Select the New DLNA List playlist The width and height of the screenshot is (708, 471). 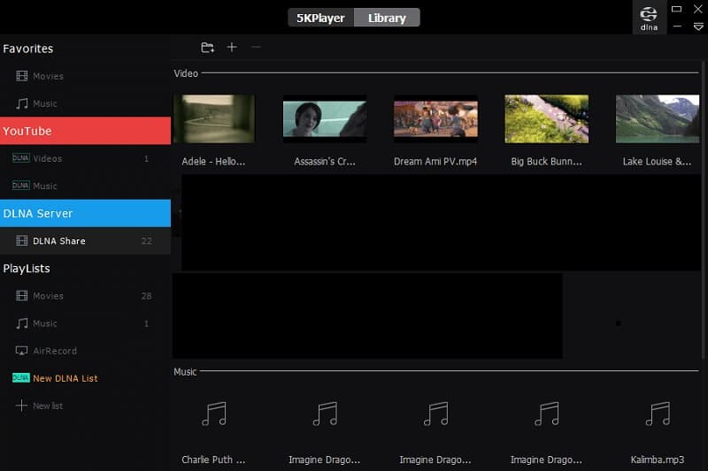pyautogui.click(x=85, y=378)
